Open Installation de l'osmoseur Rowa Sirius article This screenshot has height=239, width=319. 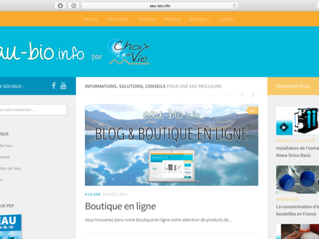[x=297, y=151]
